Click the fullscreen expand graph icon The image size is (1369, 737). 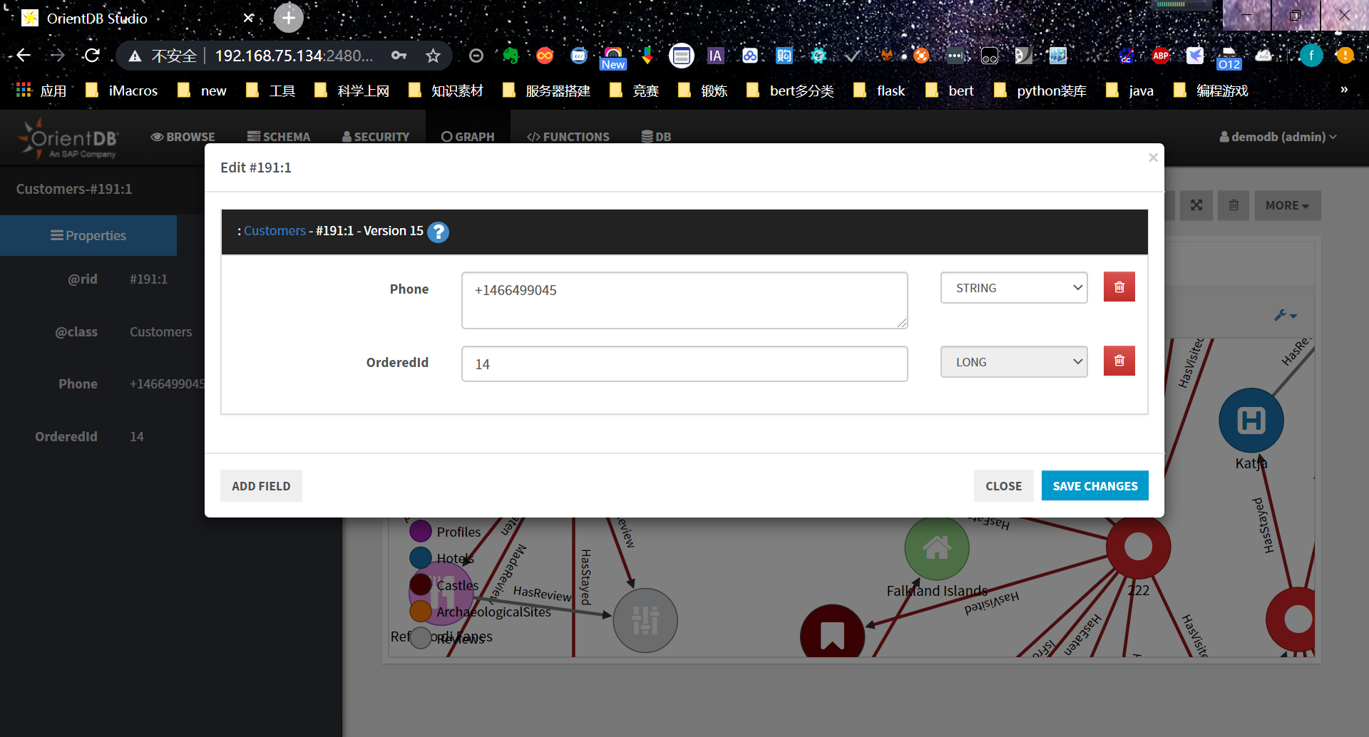tap(1196, 205)
